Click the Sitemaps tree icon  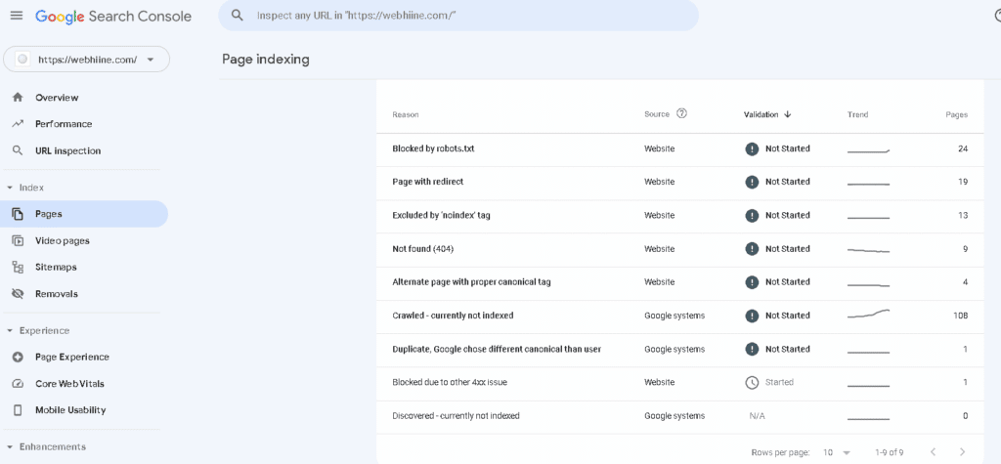pyautogui.click(x=18, y=267)
